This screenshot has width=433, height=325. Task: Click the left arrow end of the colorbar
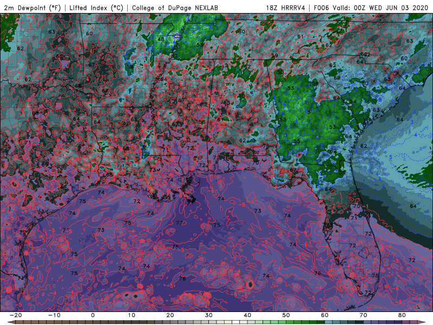coord(11,322)
